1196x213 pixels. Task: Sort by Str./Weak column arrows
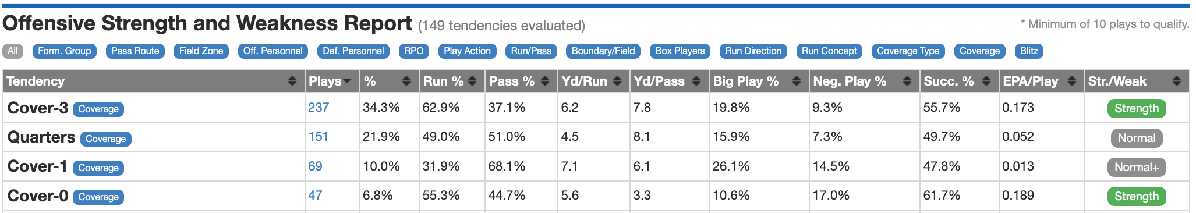[x=1177, y=81]
